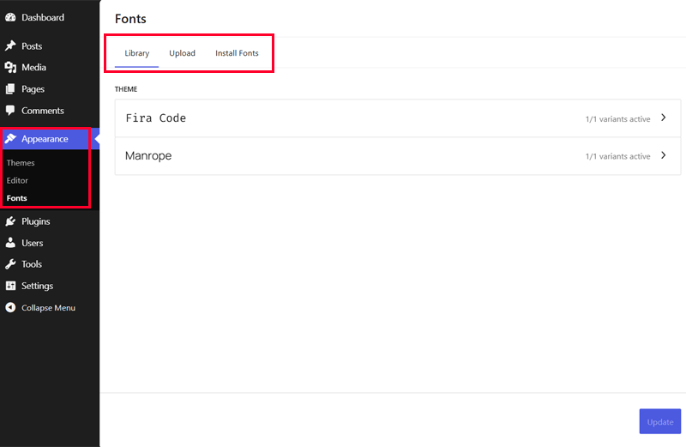
Task: Click Fira Code's 1/1 variants active text
Action: (617, 119)
